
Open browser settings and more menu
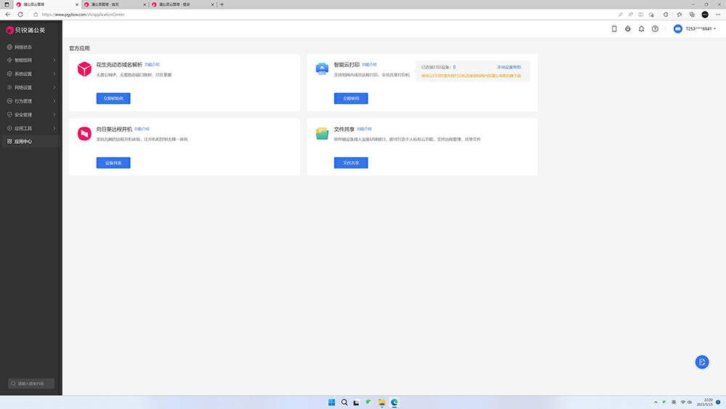click(x=718, y=15)
